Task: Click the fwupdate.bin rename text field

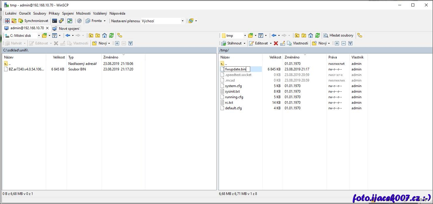Action: point(237,69)
